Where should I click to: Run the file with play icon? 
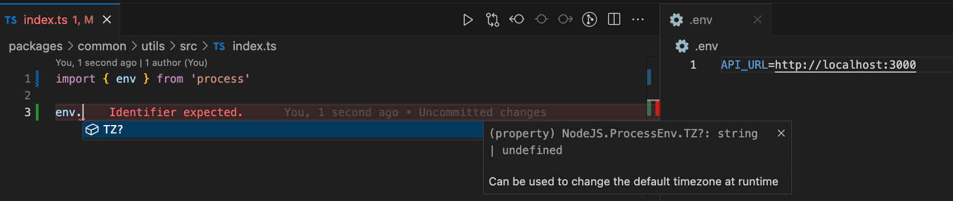click(468, 20)
